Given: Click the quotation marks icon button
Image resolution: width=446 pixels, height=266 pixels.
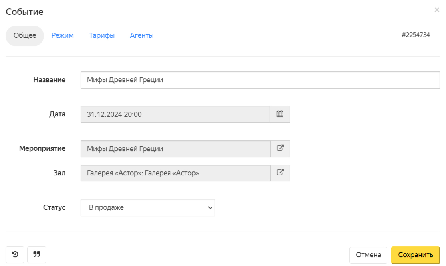Looking at the screenshot, I should pos(37,254).
